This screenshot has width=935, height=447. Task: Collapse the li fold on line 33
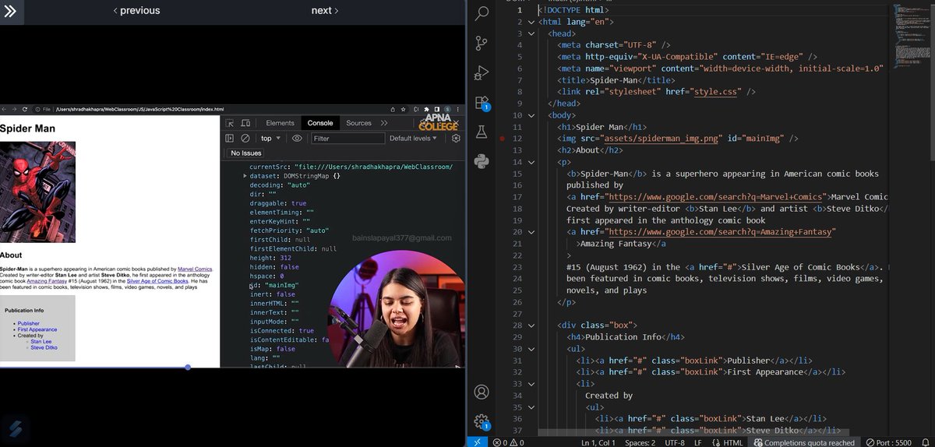click(531, 383)
